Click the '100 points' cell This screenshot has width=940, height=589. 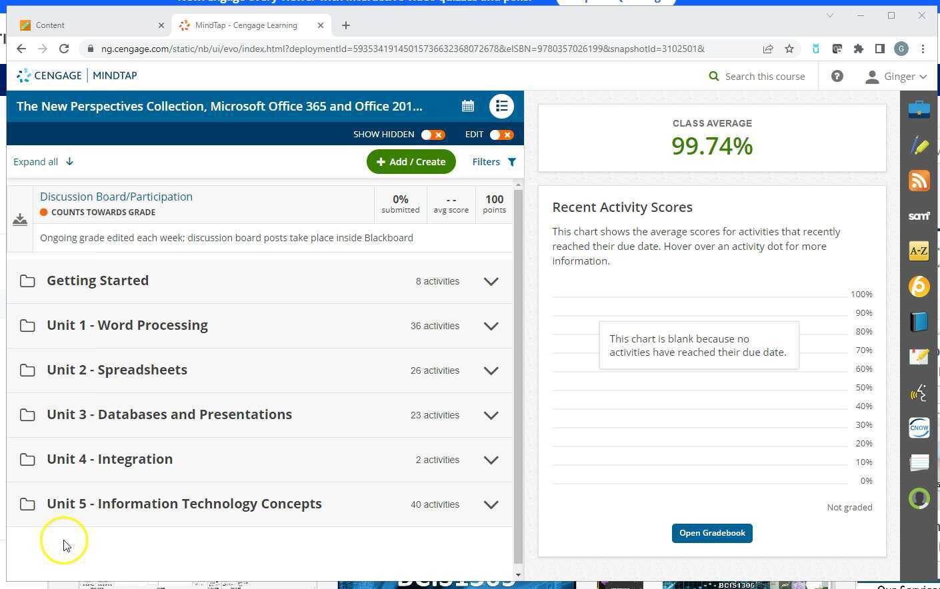coord(495,204)
